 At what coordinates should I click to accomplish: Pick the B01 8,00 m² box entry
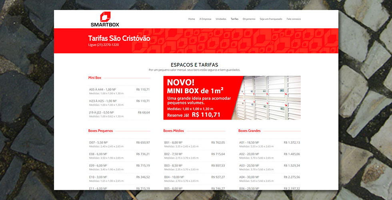coord(194,144)
